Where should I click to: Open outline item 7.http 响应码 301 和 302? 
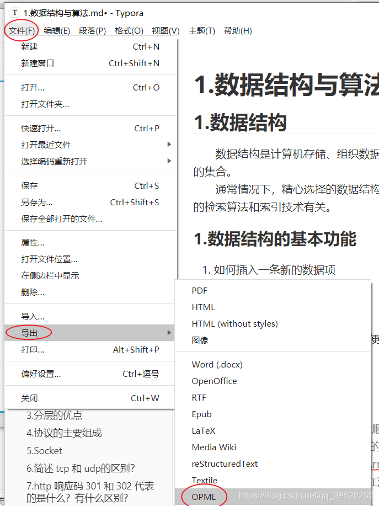pyautogui.click(x=90, y=492)
